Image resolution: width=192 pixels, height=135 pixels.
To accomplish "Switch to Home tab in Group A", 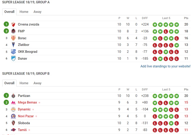I will click(24, 12).
